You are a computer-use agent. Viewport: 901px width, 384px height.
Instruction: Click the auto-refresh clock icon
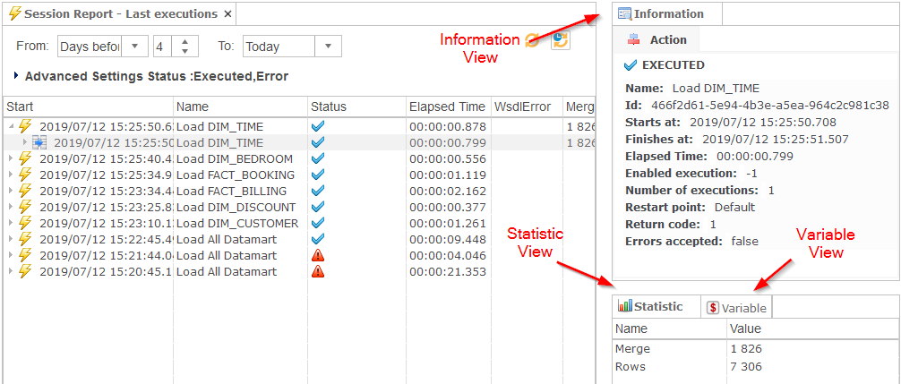pyautogui.click(x=560, y=39)
